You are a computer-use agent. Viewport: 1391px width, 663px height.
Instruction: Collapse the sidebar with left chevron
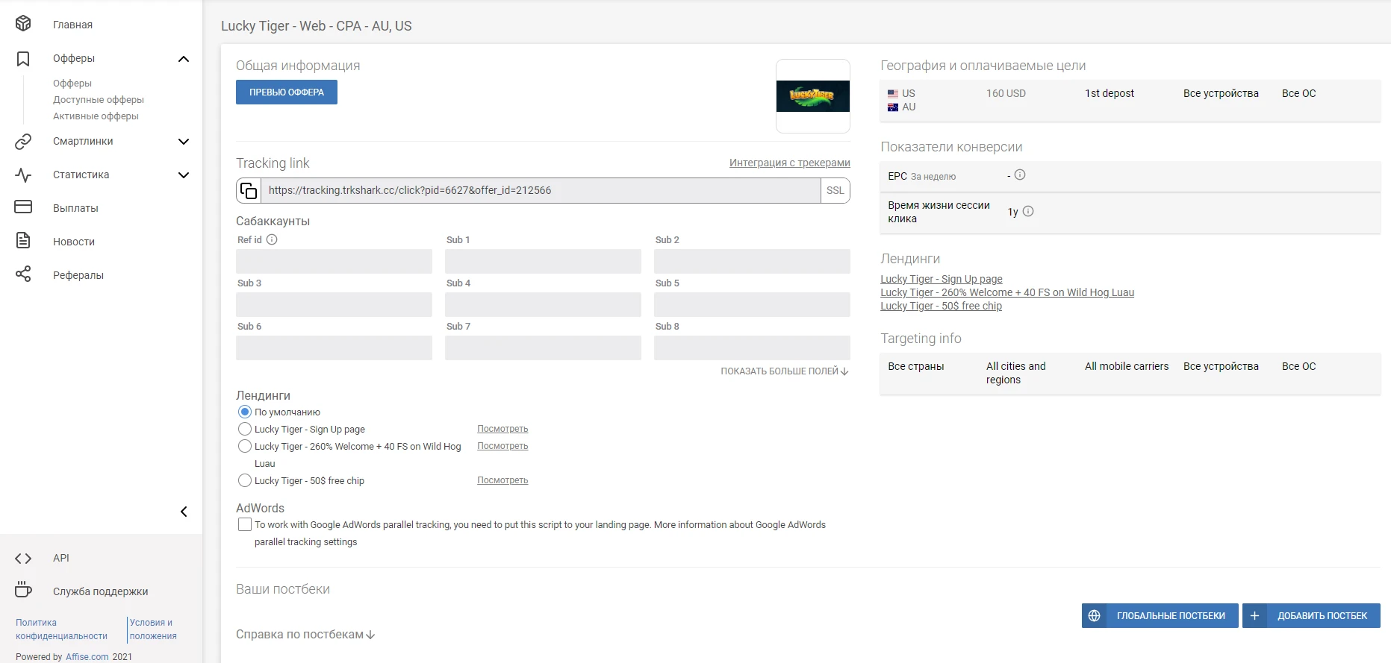pyautogui.click(x=184, y=512)
